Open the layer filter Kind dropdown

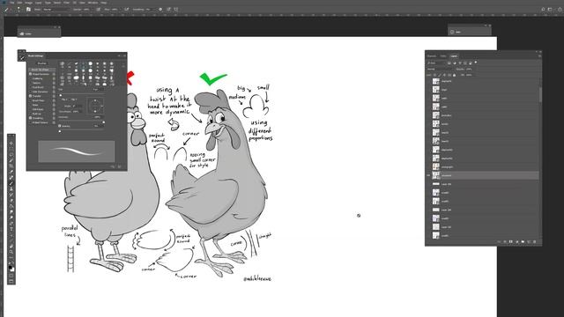[x=436, y=63]
